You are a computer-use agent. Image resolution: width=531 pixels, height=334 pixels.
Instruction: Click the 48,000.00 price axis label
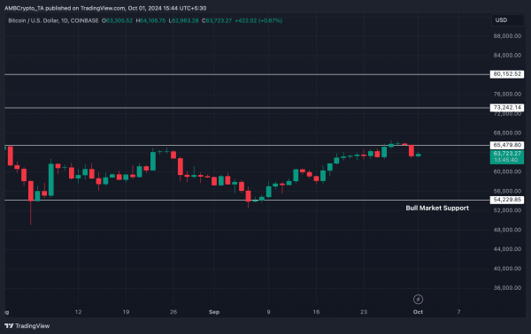[x=507, y=230]
